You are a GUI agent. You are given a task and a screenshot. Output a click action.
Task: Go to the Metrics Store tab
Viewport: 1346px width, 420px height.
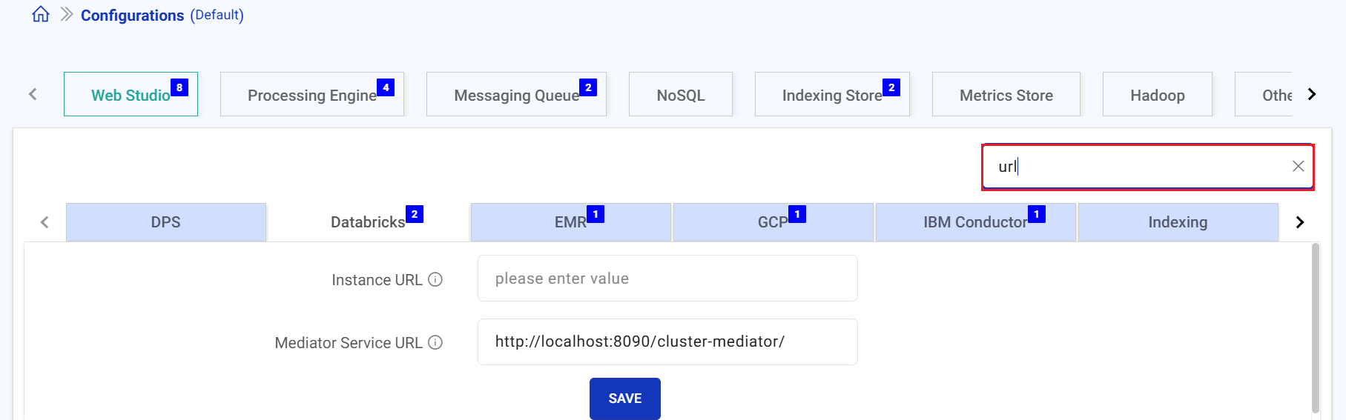click(x=1006, y=95)
